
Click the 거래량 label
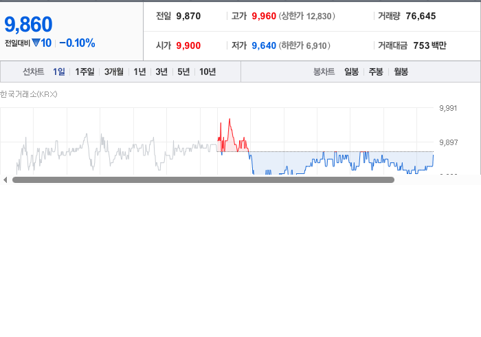point(389,16)
